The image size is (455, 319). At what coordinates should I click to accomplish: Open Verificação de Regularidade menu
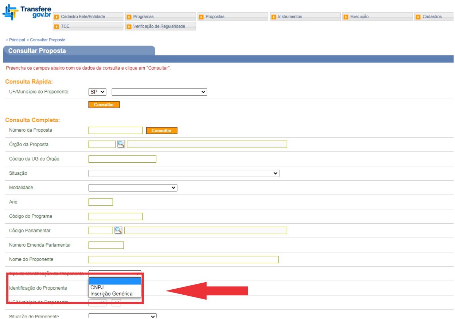[x=161, y=26]
